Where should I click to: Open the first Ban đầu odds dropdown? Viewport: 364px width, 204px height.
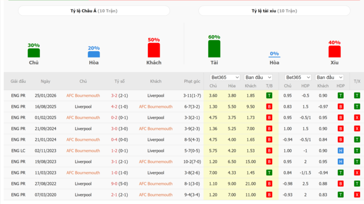(x=258, y=78)
